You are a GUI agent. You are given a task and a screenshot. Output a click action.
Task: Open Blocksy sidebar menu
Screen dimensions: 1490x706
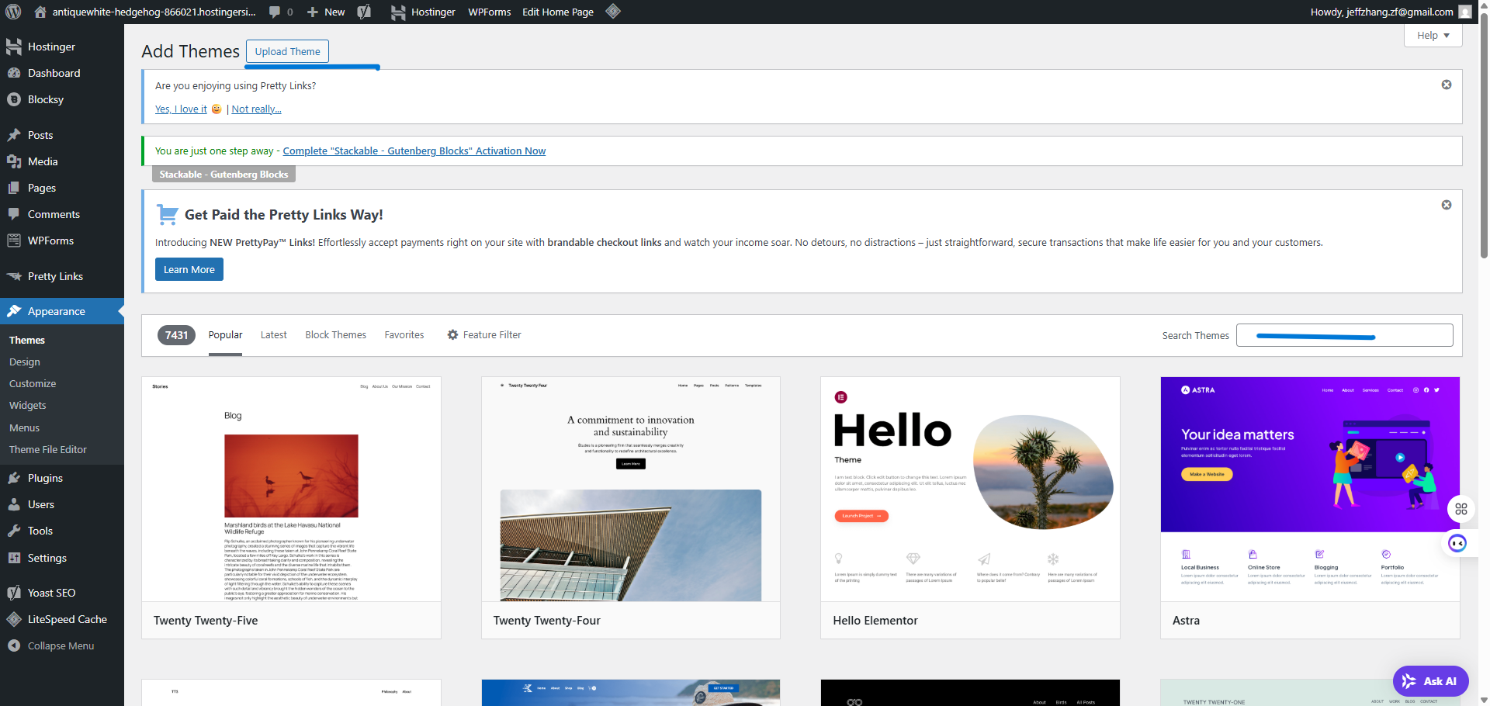(x=62, y=99)
